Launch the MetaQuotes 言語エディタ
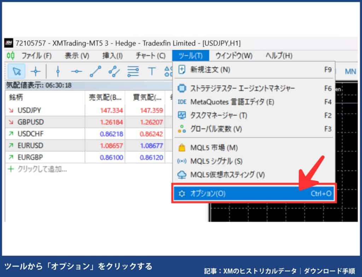362x277 pixels. 212,102
